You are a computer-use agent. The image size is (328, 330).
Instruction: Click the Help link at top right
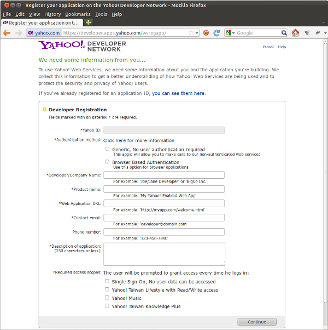coord(282,47)
